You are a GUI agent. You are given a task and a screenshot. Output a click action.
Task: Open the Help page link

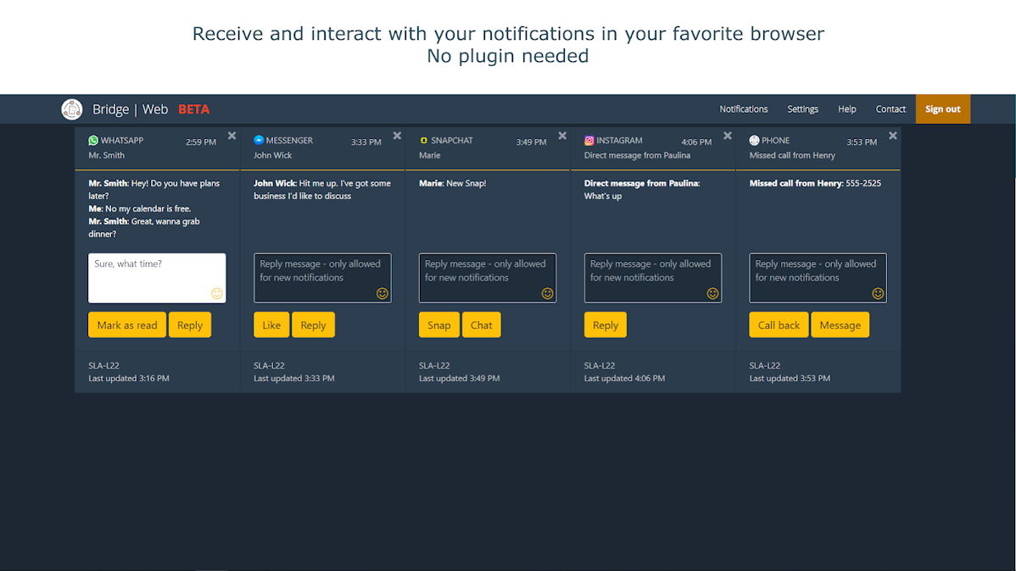click(847, 109)
